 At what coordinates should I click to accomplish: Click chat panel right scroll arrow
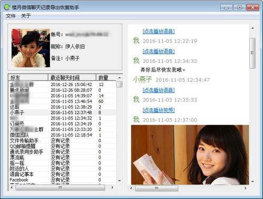[246, 188]
